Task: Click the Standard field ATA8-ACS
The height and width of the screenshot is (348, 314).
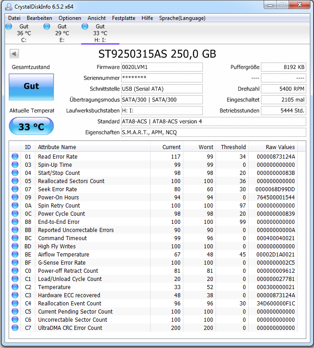Action: [214, 121]
